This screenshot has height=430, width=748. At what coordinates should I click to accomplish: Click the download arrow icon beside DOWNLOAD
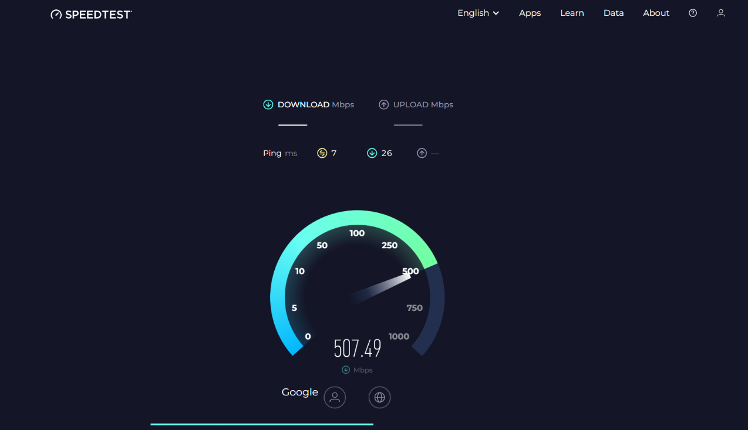coord(268,104)
